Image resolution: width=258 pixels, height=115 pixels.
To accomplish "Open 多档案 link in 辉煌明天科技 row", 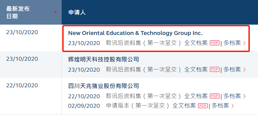I will (232, 69).
